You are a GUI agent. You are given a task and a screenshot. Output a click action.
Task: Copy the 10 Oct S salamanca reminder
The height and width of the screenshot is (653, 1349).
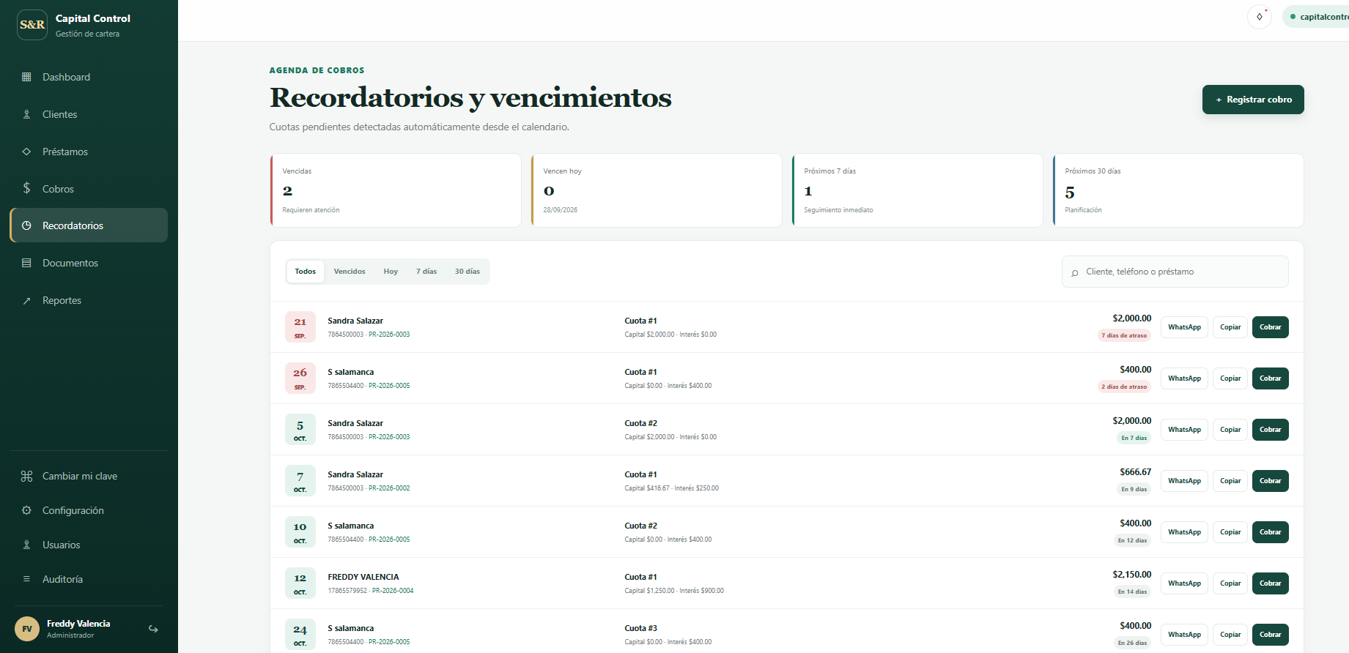click(1230, 532)
